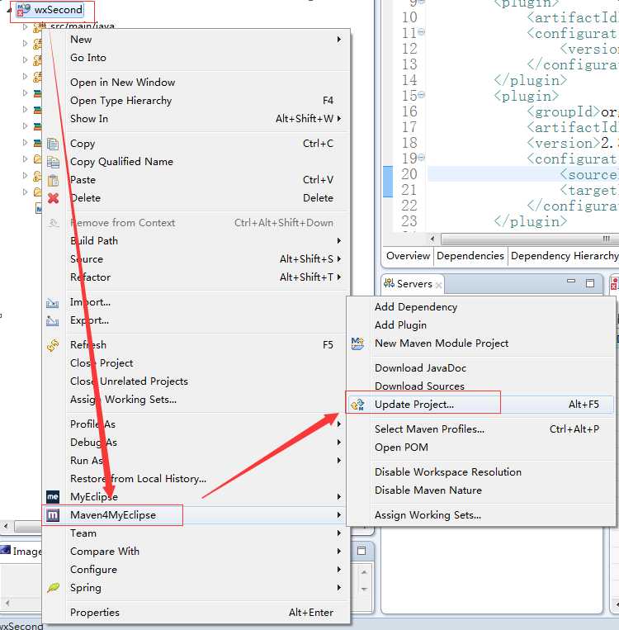Maximize the Servers view panel
619x630 pixels.
coord(589,283)
